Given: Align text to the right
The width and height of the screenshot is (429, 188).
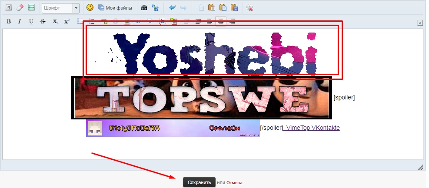Looking at the screenshot, I should (x=232, y=21).
